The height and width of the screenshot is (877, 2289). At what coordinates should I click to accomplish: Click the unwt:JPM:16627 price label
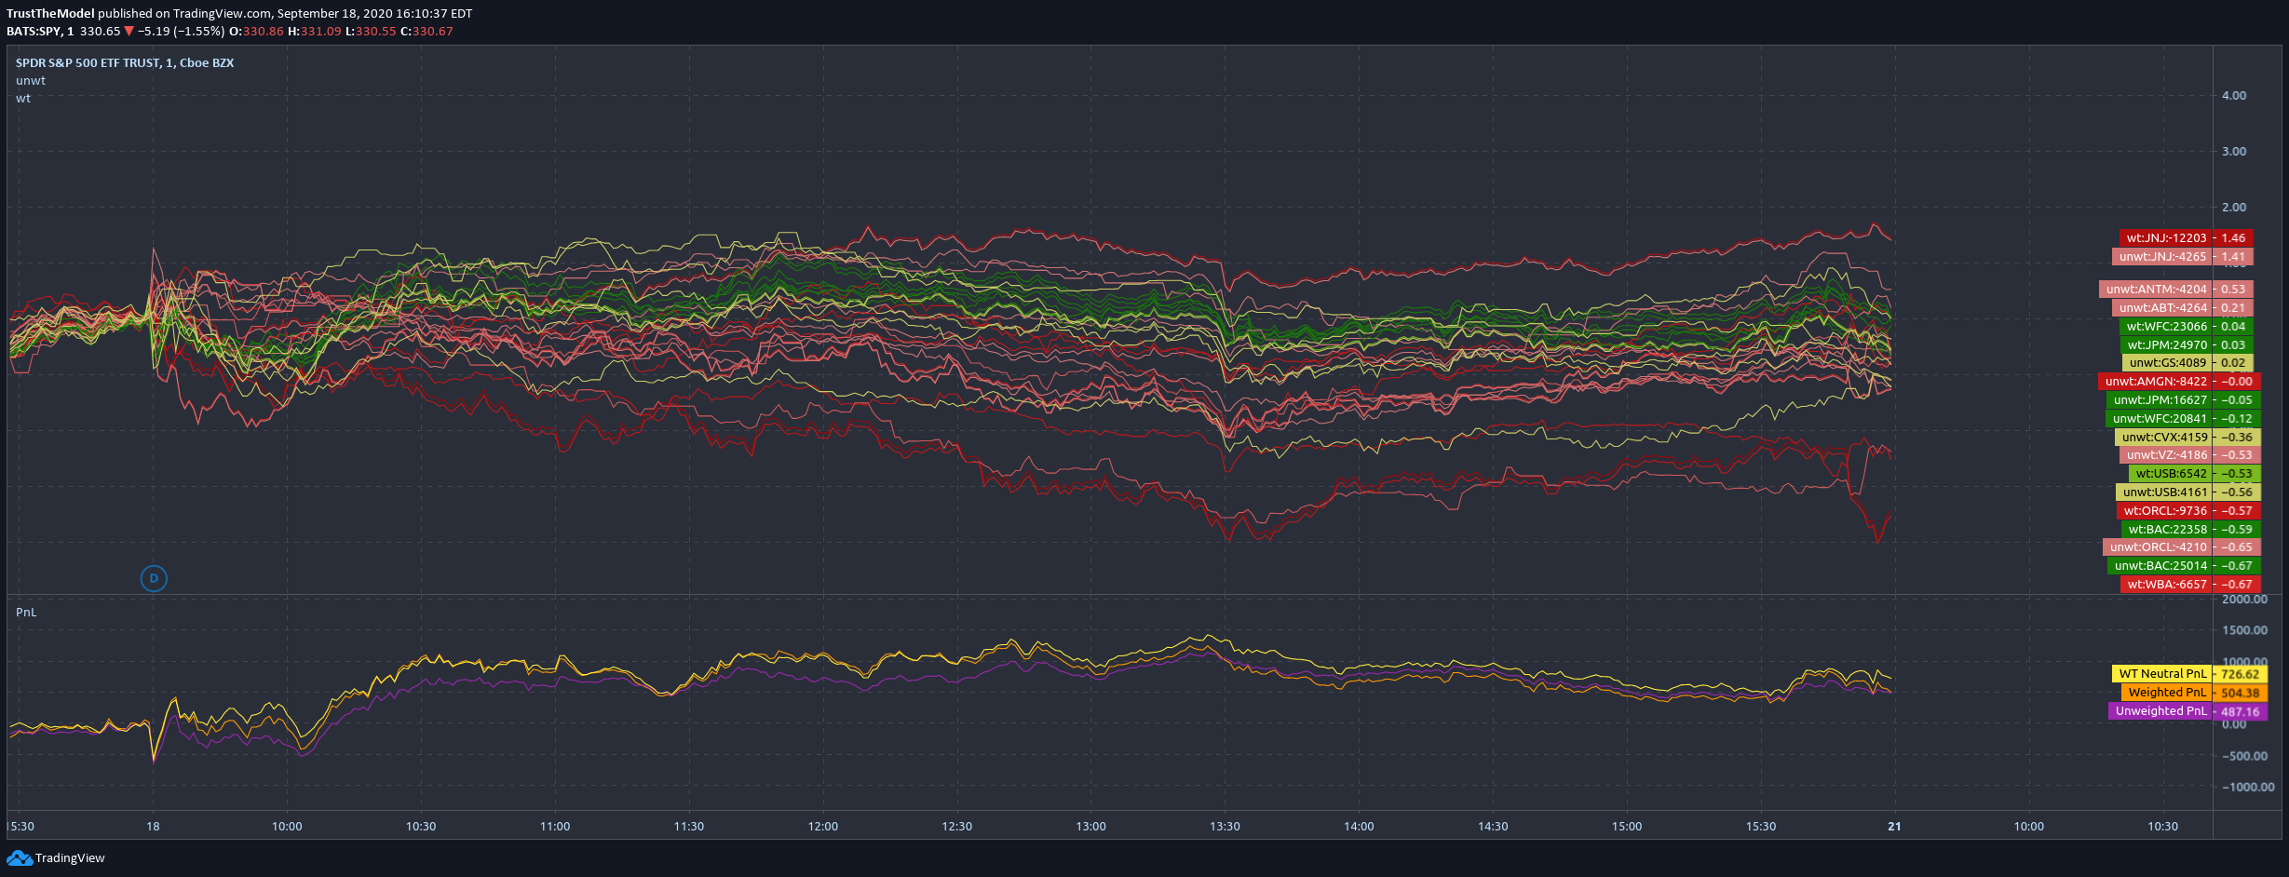[2183, 399]
